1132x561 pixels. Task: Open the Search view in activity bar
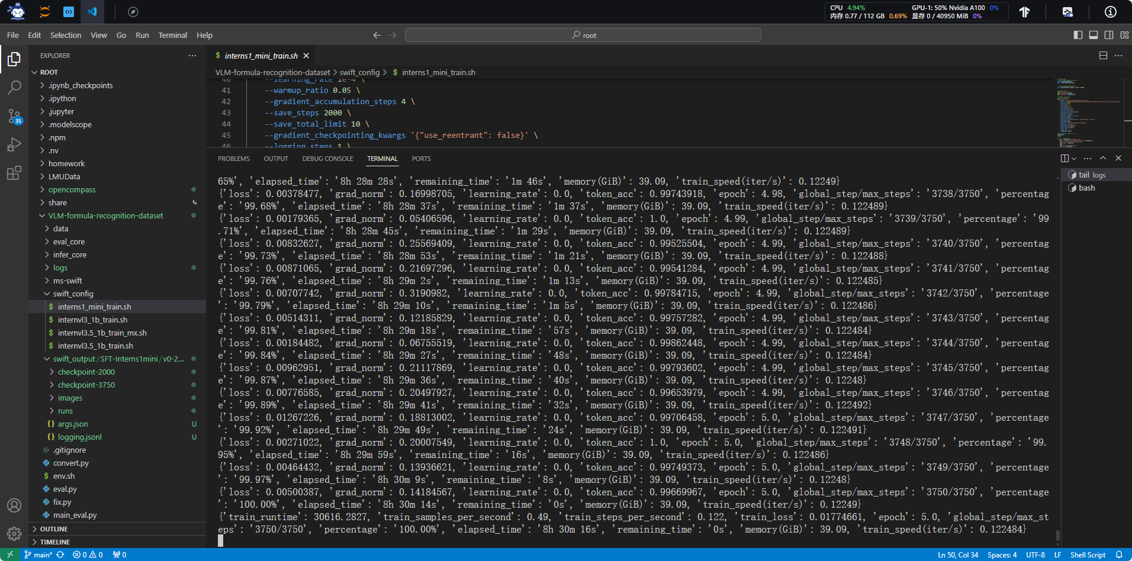(14, 88)
